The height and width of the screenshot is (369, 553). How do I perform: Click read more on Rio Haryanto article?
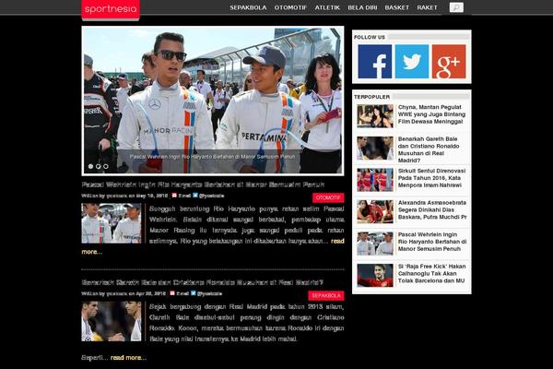pos(337,241)
